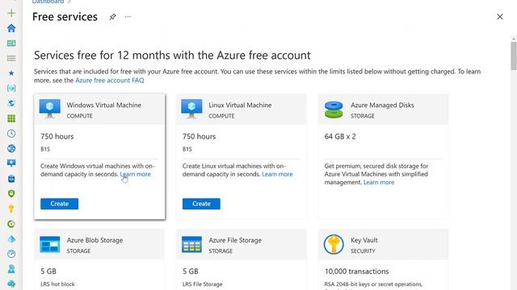Close the Free services blade

point(500,17)
